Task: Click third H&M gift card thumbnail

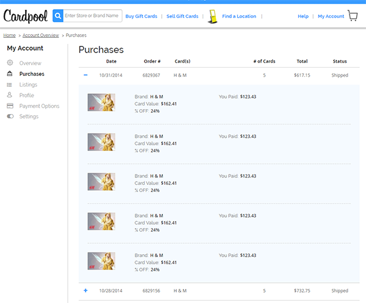Action: click(x=101, y=182)
